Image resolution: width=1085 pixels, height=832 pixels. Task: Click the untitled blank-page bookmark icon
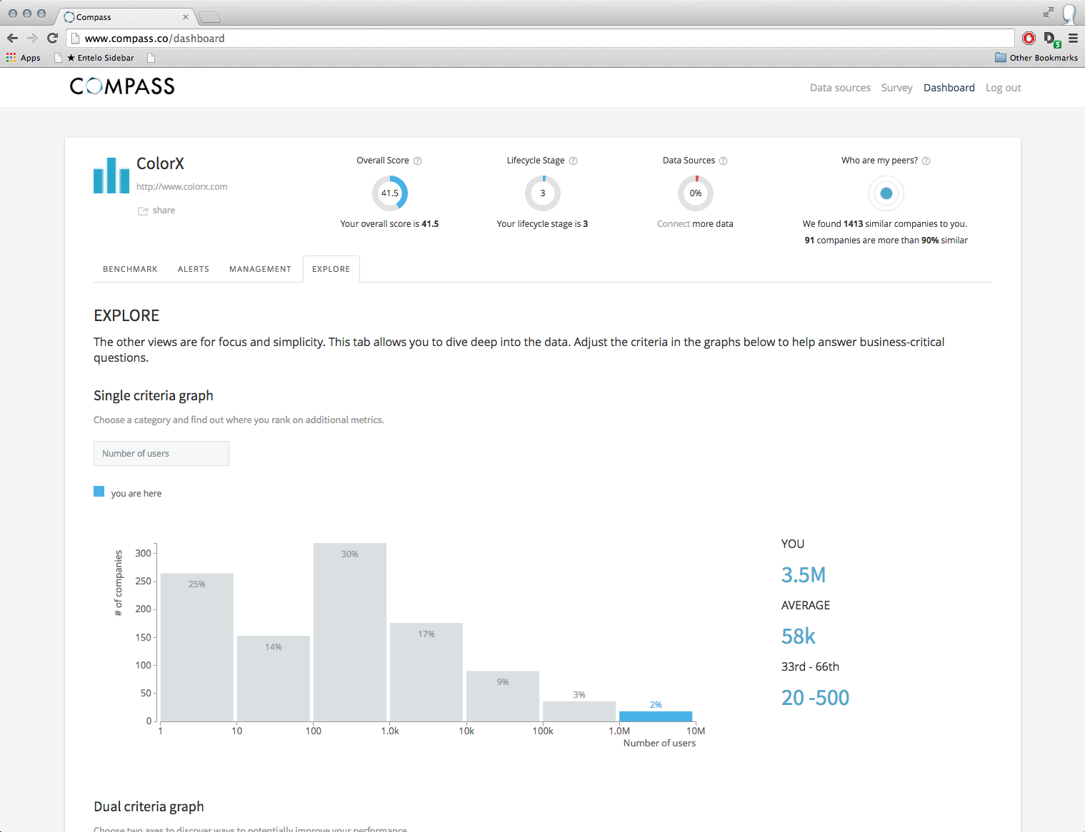(x=151, y=58)
